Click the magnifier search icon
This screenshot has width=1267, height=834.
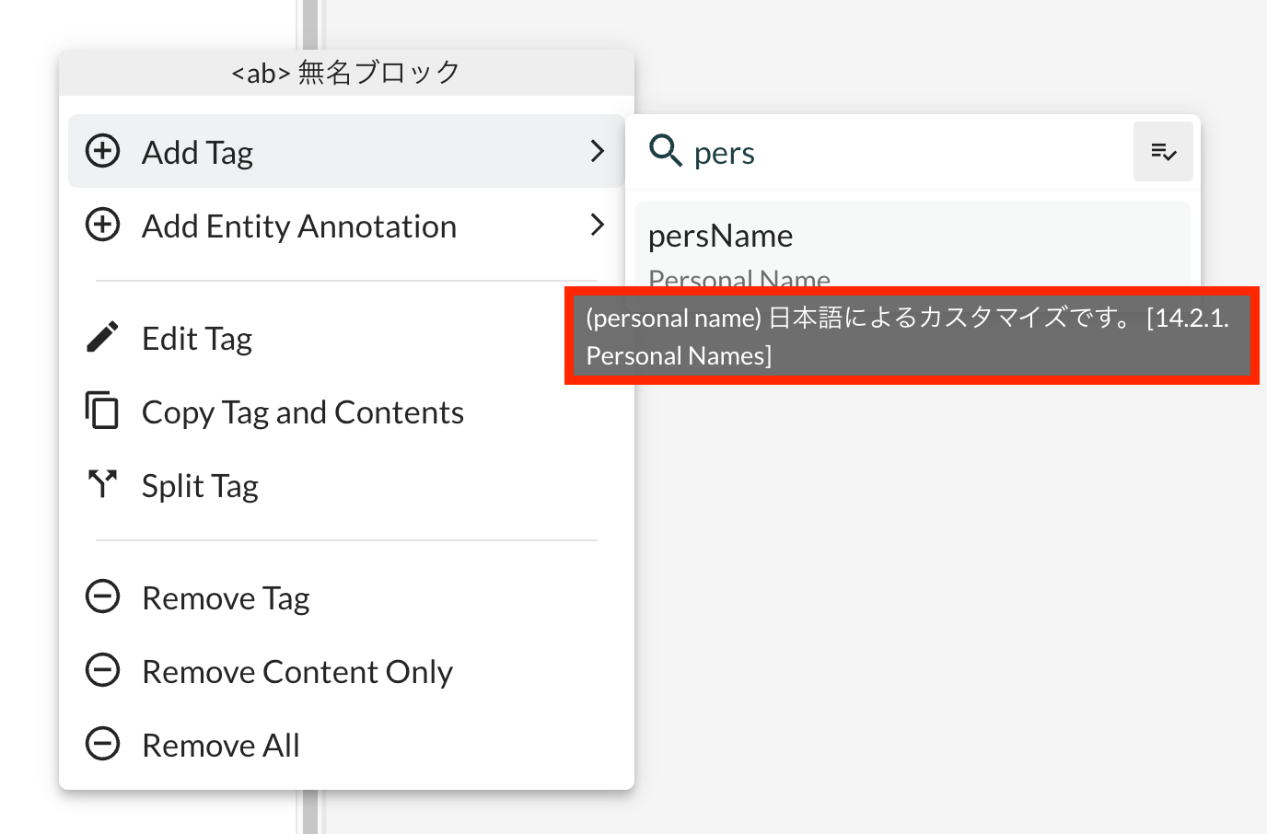(x=666, y=150)
